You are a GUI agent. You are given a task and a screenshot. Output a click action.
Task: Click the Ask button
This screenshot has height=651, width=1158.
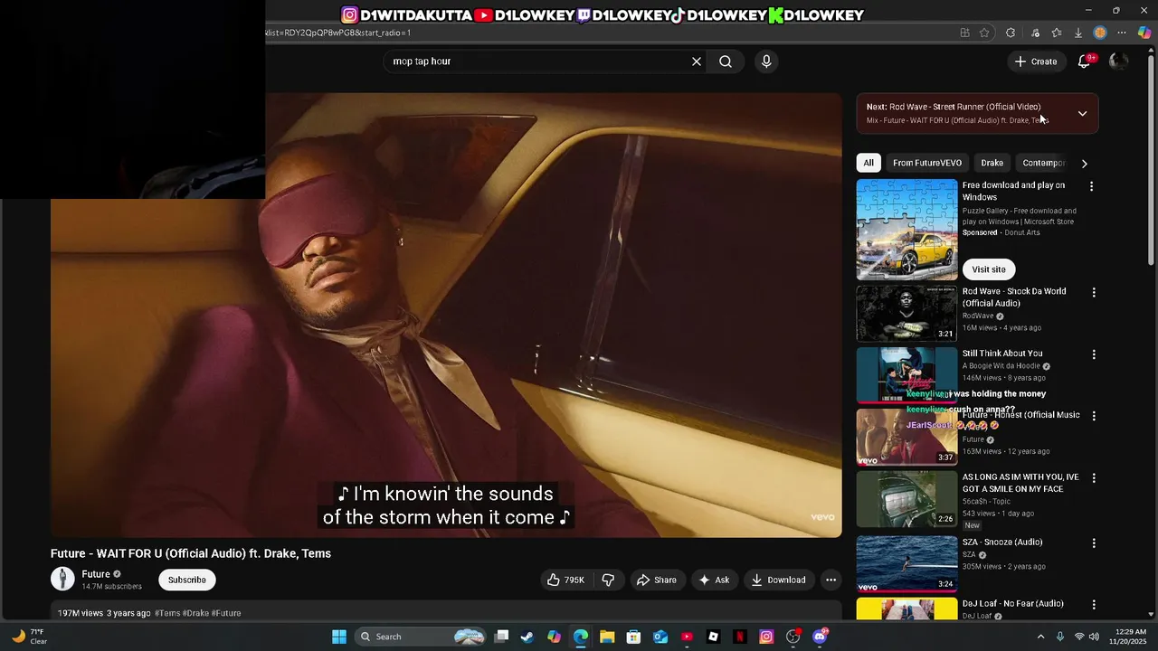pos(713,580)
